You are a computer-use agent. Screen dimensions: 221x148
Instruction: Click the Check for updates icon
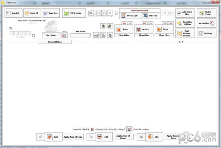point(129,130)
